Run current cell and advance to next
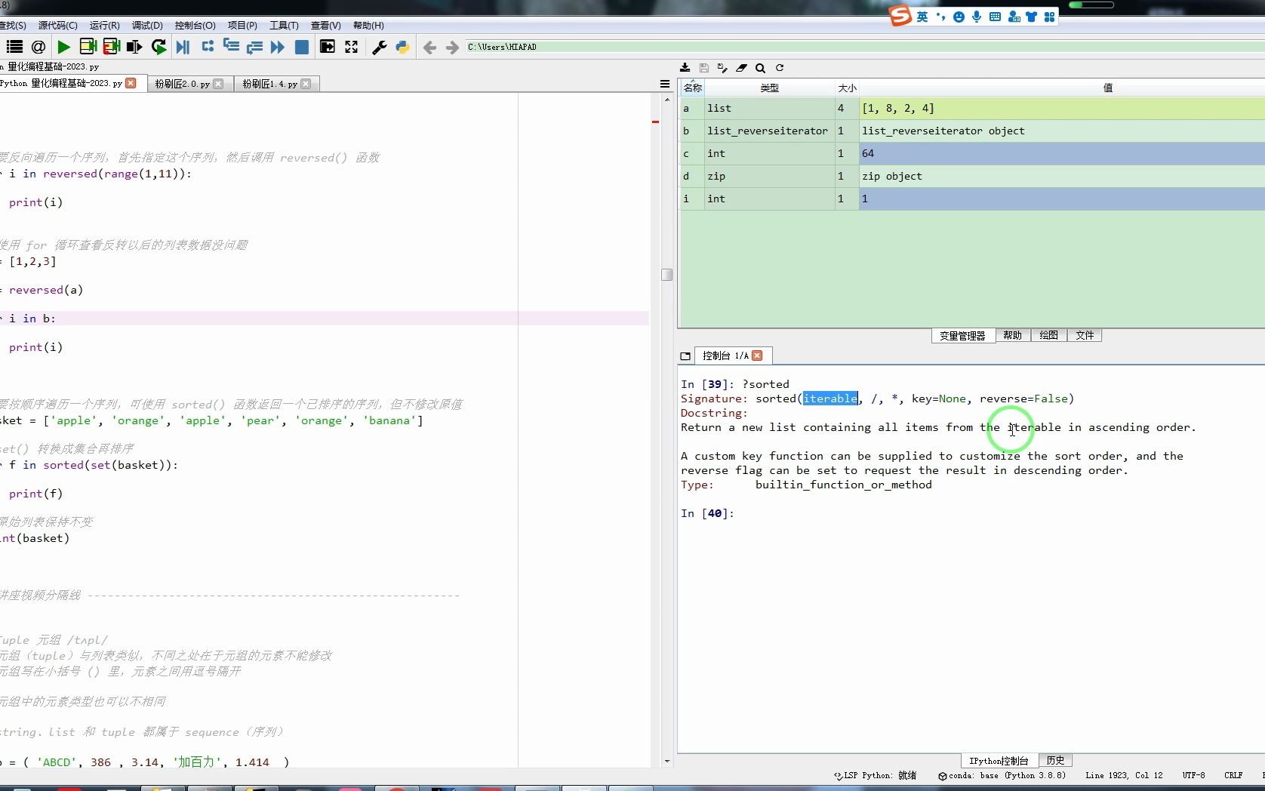Screen dimensions: 1265x791 [112, 47]
